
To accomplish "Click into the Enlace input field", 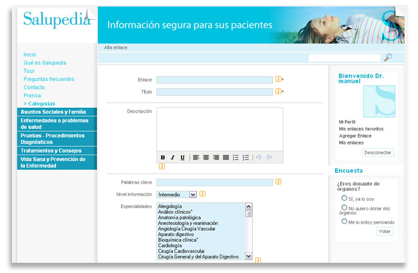I will coord(214,80).
